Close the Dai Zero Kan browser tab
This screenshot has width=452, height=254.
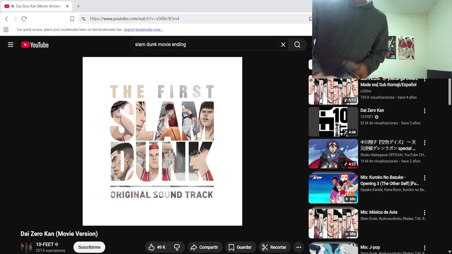(x=67, y=6)
